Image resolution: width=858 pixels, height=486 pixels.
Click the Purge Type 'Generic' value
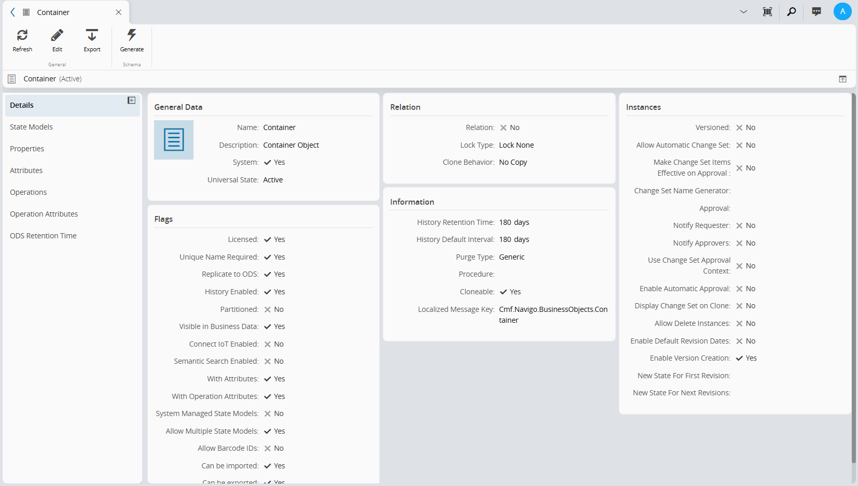point(511,257)
